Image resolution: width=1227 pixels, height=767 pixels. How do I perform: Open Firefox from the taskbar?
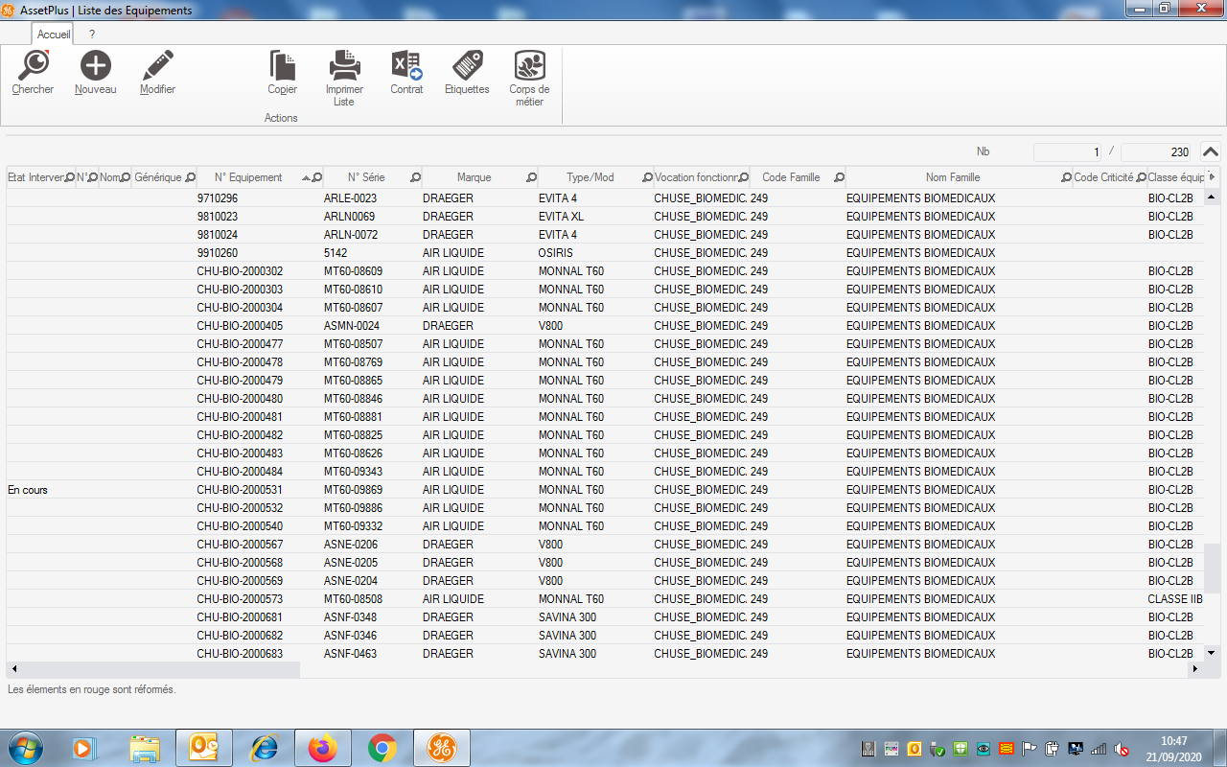click(322, 748)
